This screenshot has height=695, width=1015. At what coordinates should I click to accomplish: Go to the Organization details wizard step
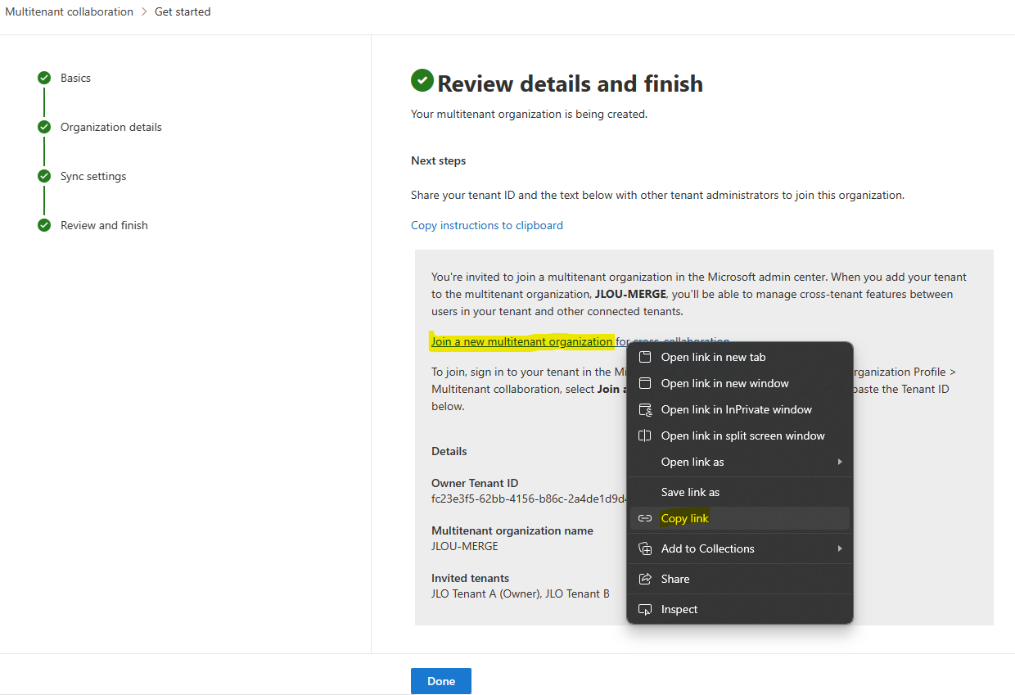click(x=111, y=127)
